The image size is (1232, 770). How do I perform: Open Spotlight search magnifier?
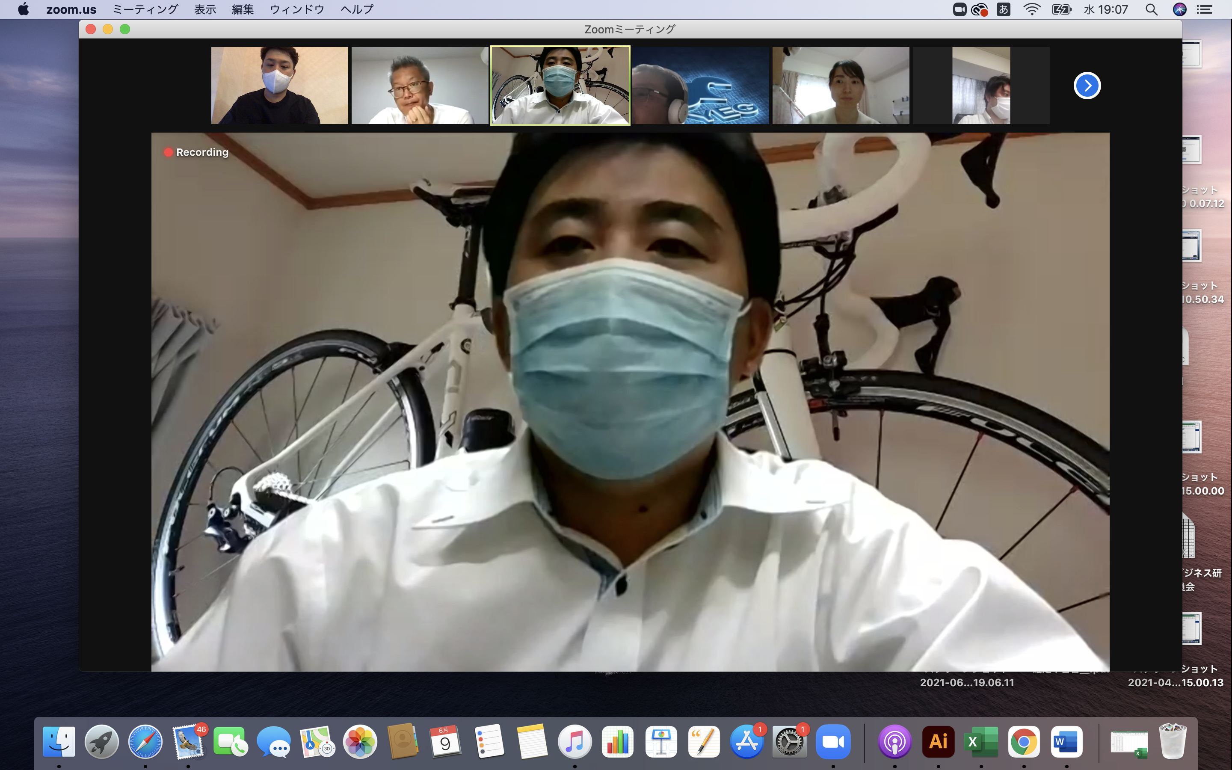click(x=1152, y=10)
